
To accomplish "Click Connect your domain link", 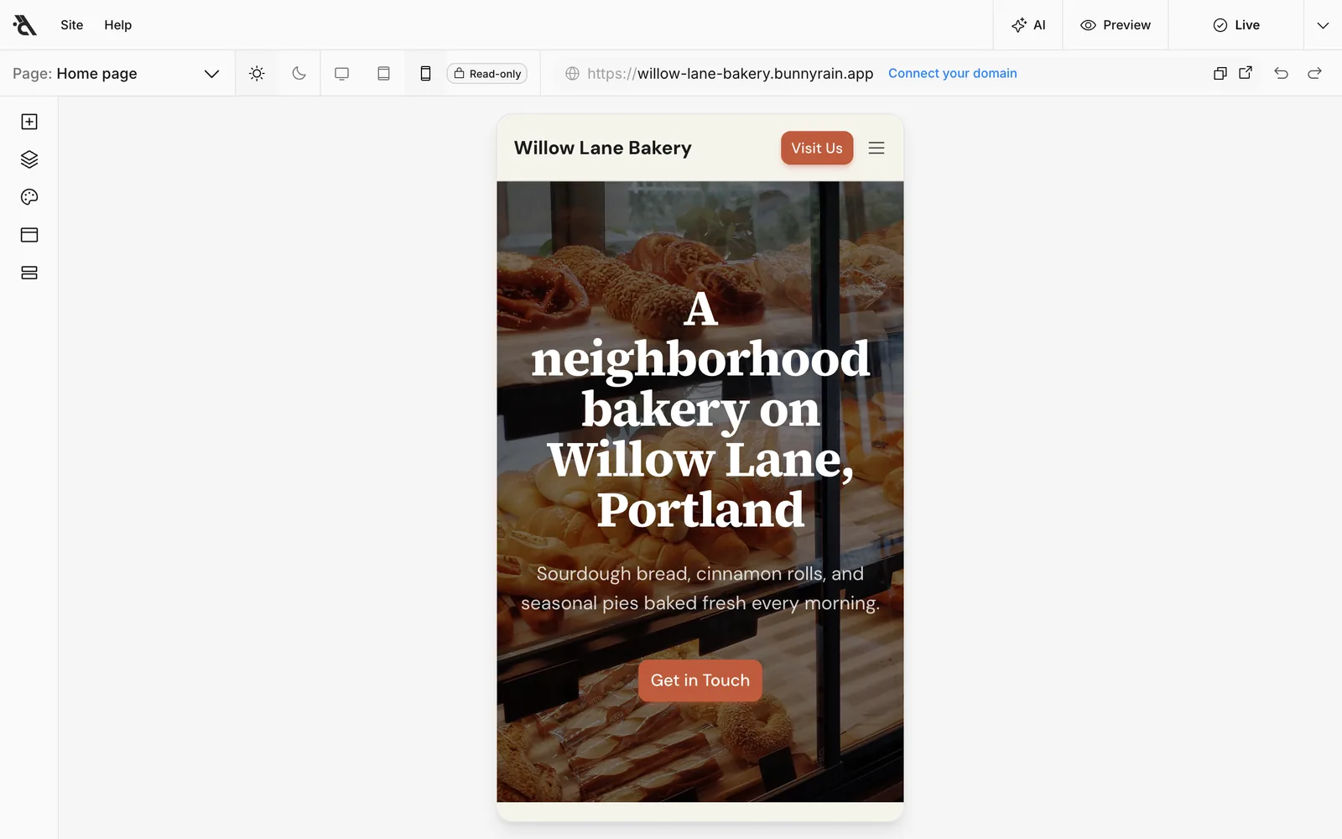I will pos(952,74).
